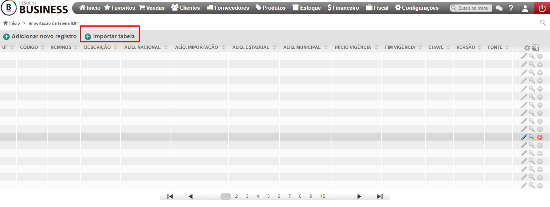Click the red delete icon on highlighted row

pos(540,137)
